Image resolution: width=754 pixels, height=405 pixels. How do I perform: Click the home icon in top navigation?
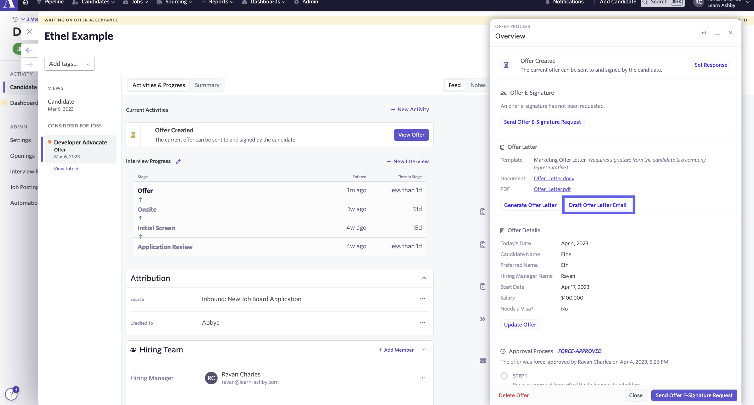click(25, 2)
